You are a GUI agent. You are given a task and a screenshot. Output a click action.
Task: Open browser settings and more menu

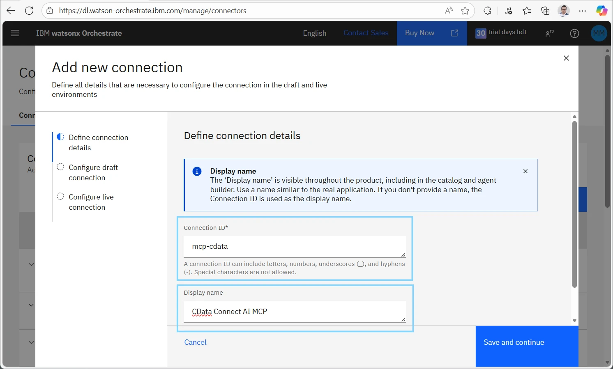[x=582, y=11]
